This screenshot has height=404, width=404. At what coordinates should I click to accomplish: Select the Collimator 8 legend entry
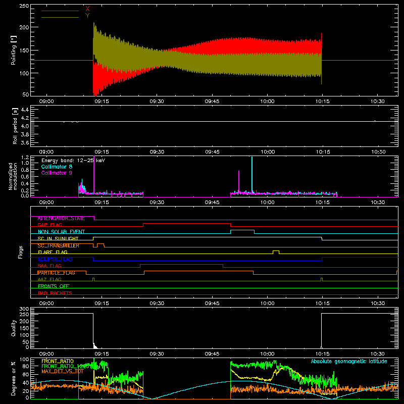click(x=57, y=167)
